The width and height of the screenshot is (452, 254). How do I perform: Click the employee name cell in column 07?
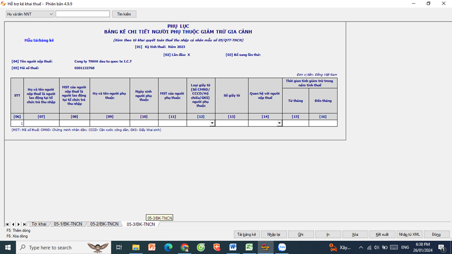click(x=42, y=123)
